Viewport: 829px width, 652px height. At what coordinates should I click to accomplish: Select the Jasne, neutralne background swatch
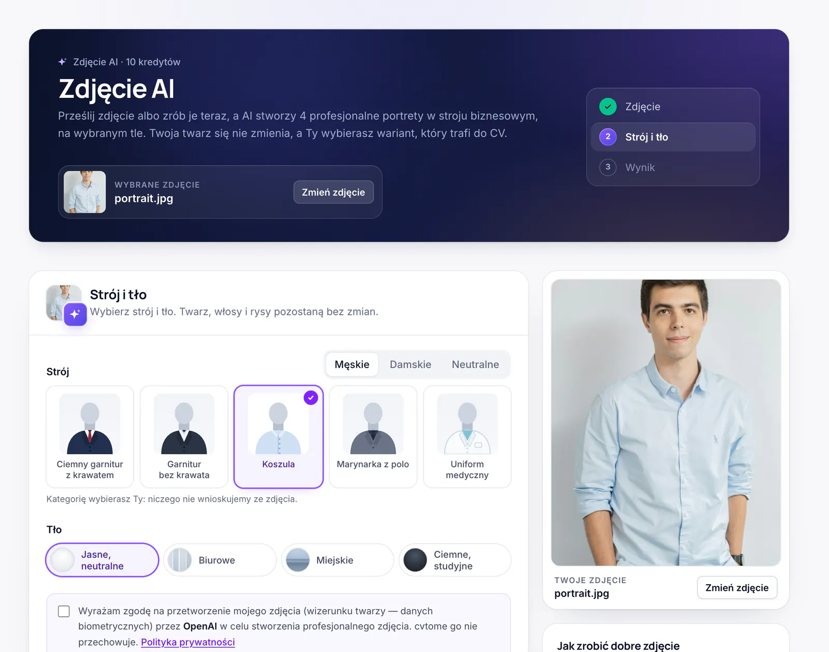(63, 560)
